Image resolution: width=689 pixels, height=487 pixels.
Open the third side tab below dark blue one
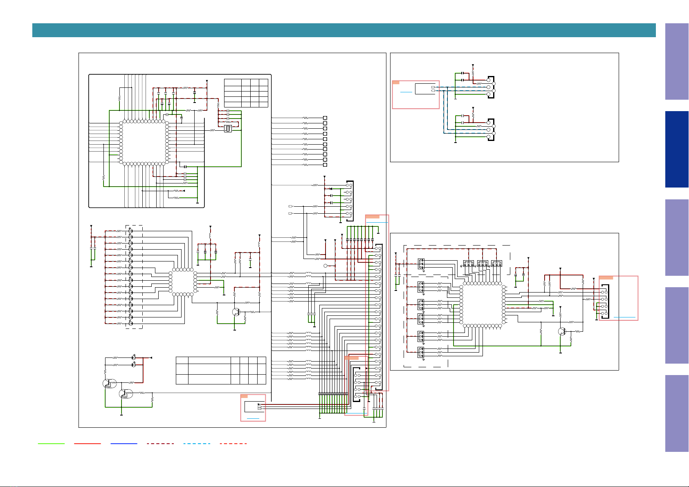point(677,413)
